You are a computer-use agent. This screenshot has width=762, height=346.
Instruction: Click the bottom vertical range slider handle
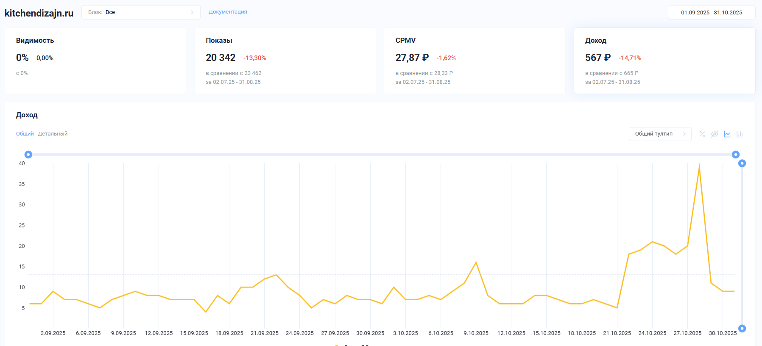coord(742,328)
